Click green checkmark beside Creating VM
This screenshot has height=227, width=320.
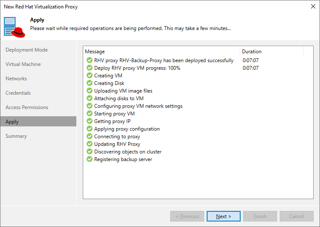(x=89, y=76)
